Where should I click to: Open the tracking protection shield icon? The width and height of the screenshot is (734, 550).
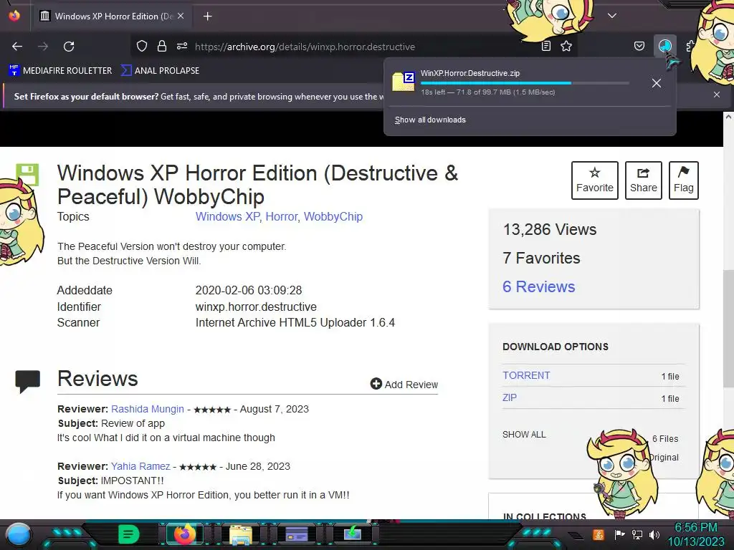pos(142,47)
